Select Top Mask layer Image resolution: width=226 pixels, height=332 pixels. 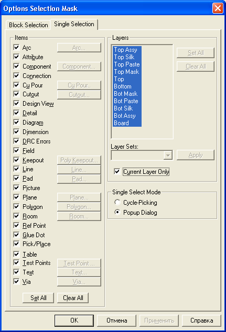127,72
